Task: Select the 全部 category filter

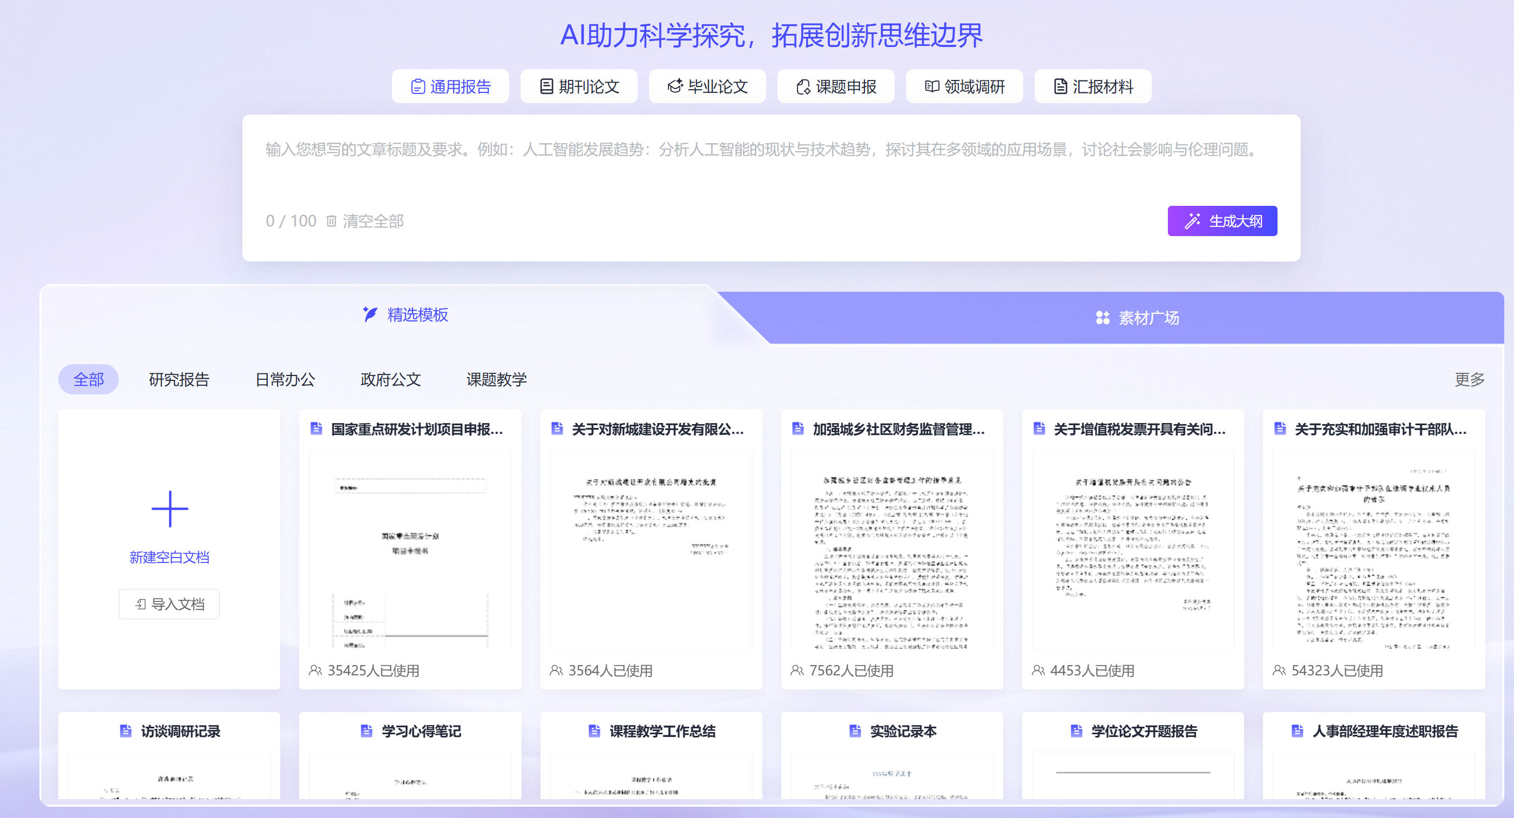Action: [88, 379]
